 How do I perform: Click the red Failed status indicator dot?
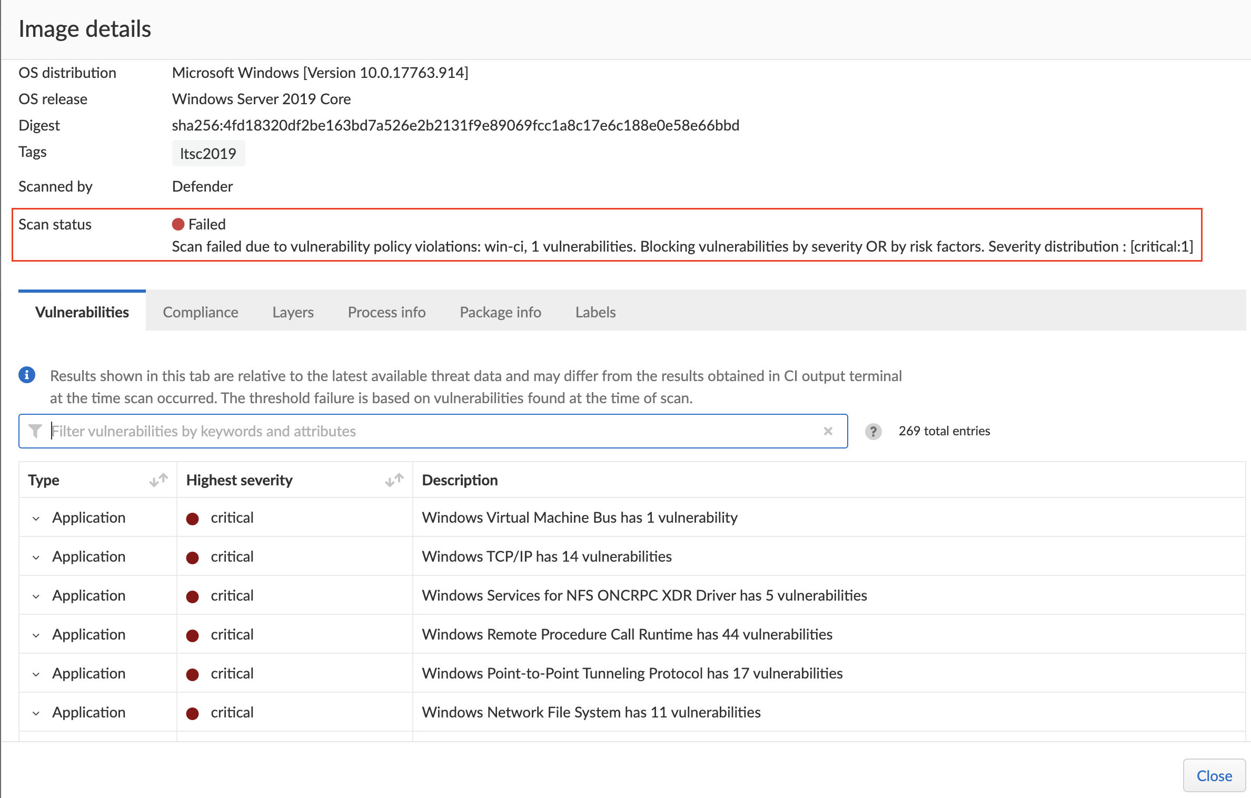point(178,224)
